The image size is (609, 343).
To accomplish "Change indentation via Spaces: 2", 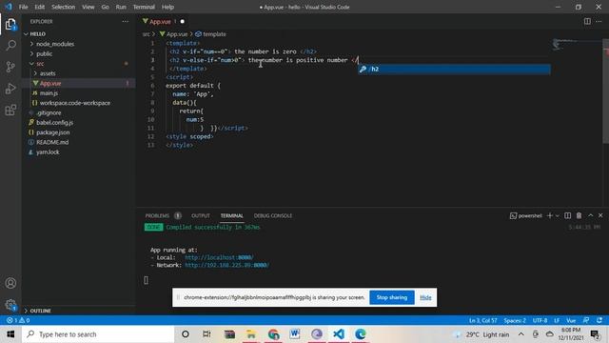I will pos(515,320).
